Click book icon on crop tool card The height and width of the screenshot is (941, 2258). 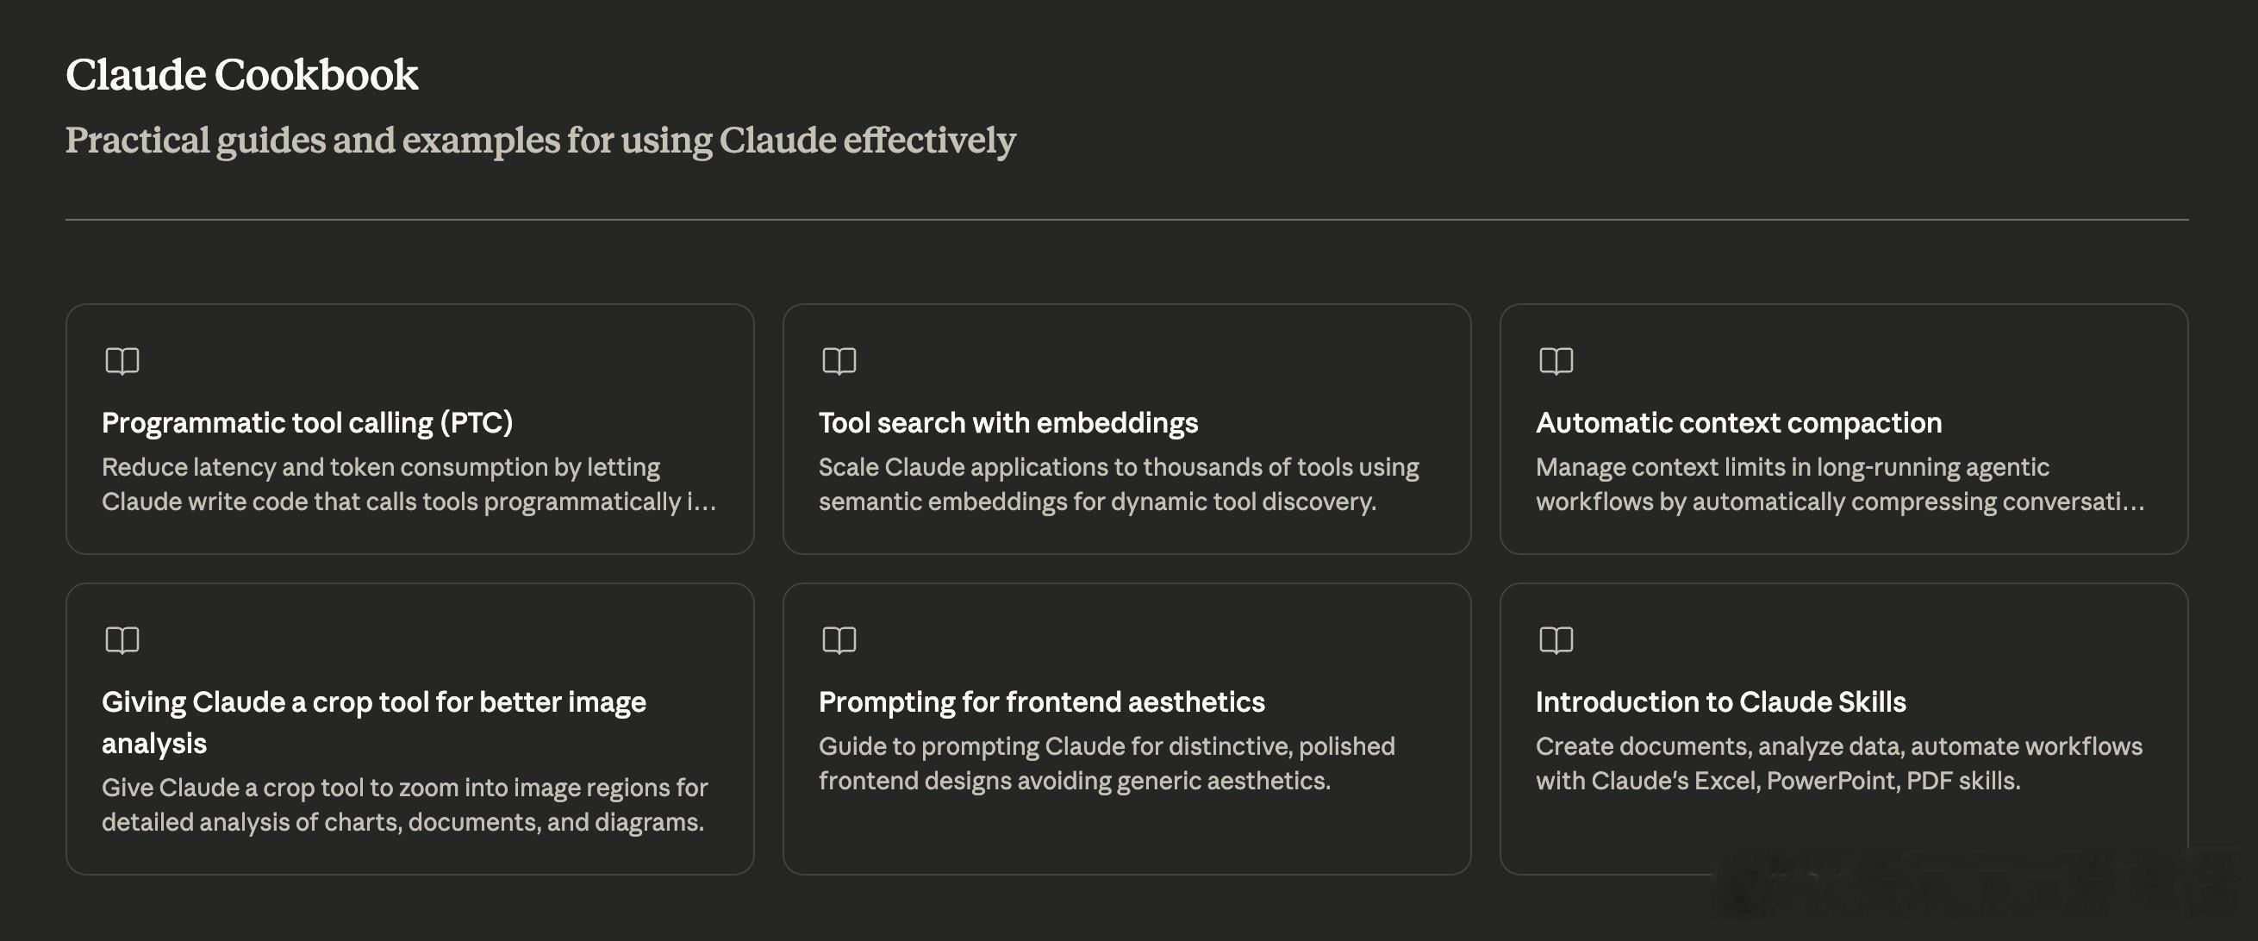(122, 640)
